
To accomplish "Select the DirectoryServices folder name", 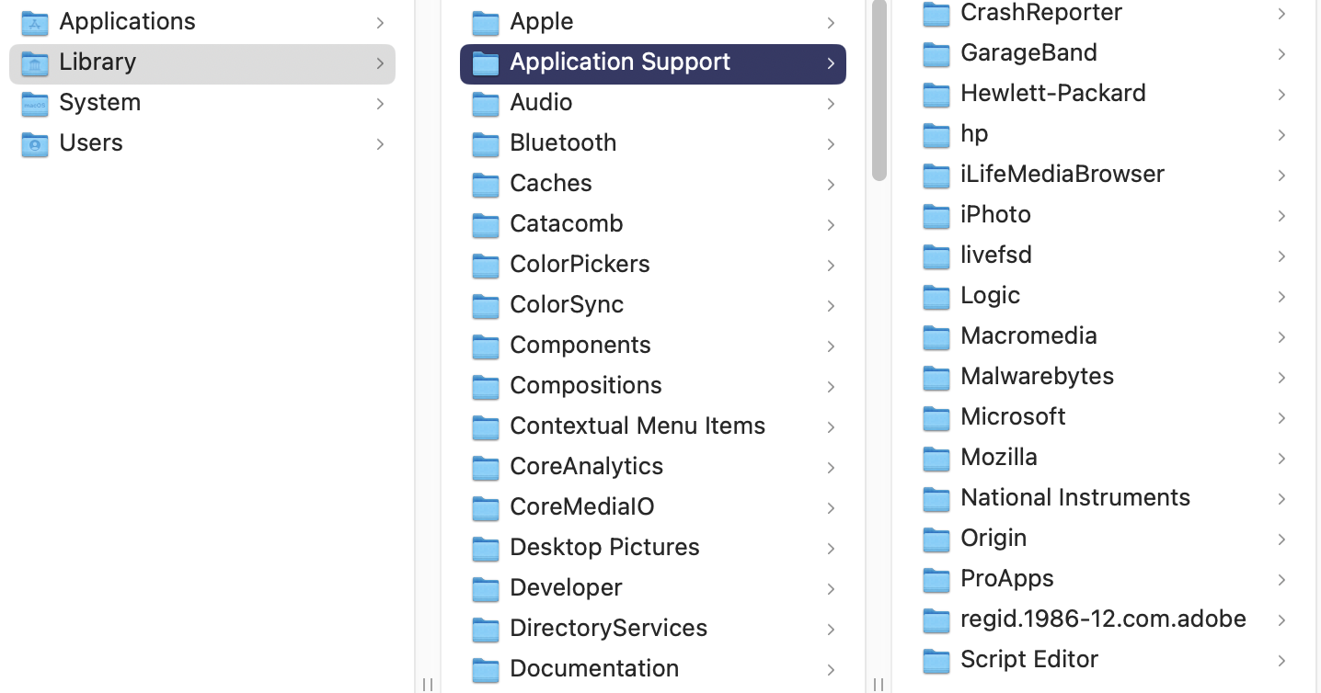I will pyautogui.click(x=608, y=628).
